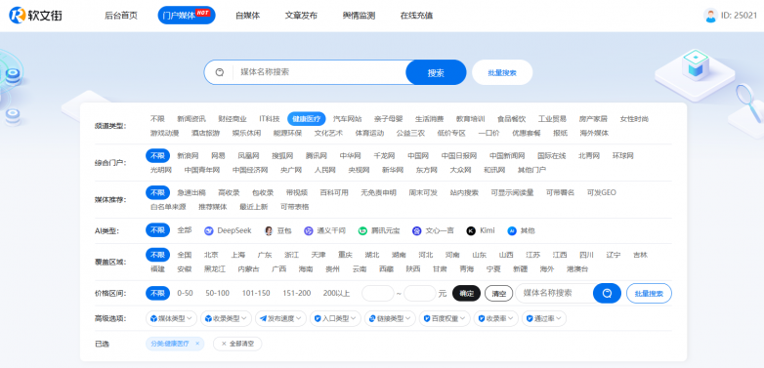Select 全部 in AI类型 row
The width and height of the screenshot is (764, 368).
185,230
